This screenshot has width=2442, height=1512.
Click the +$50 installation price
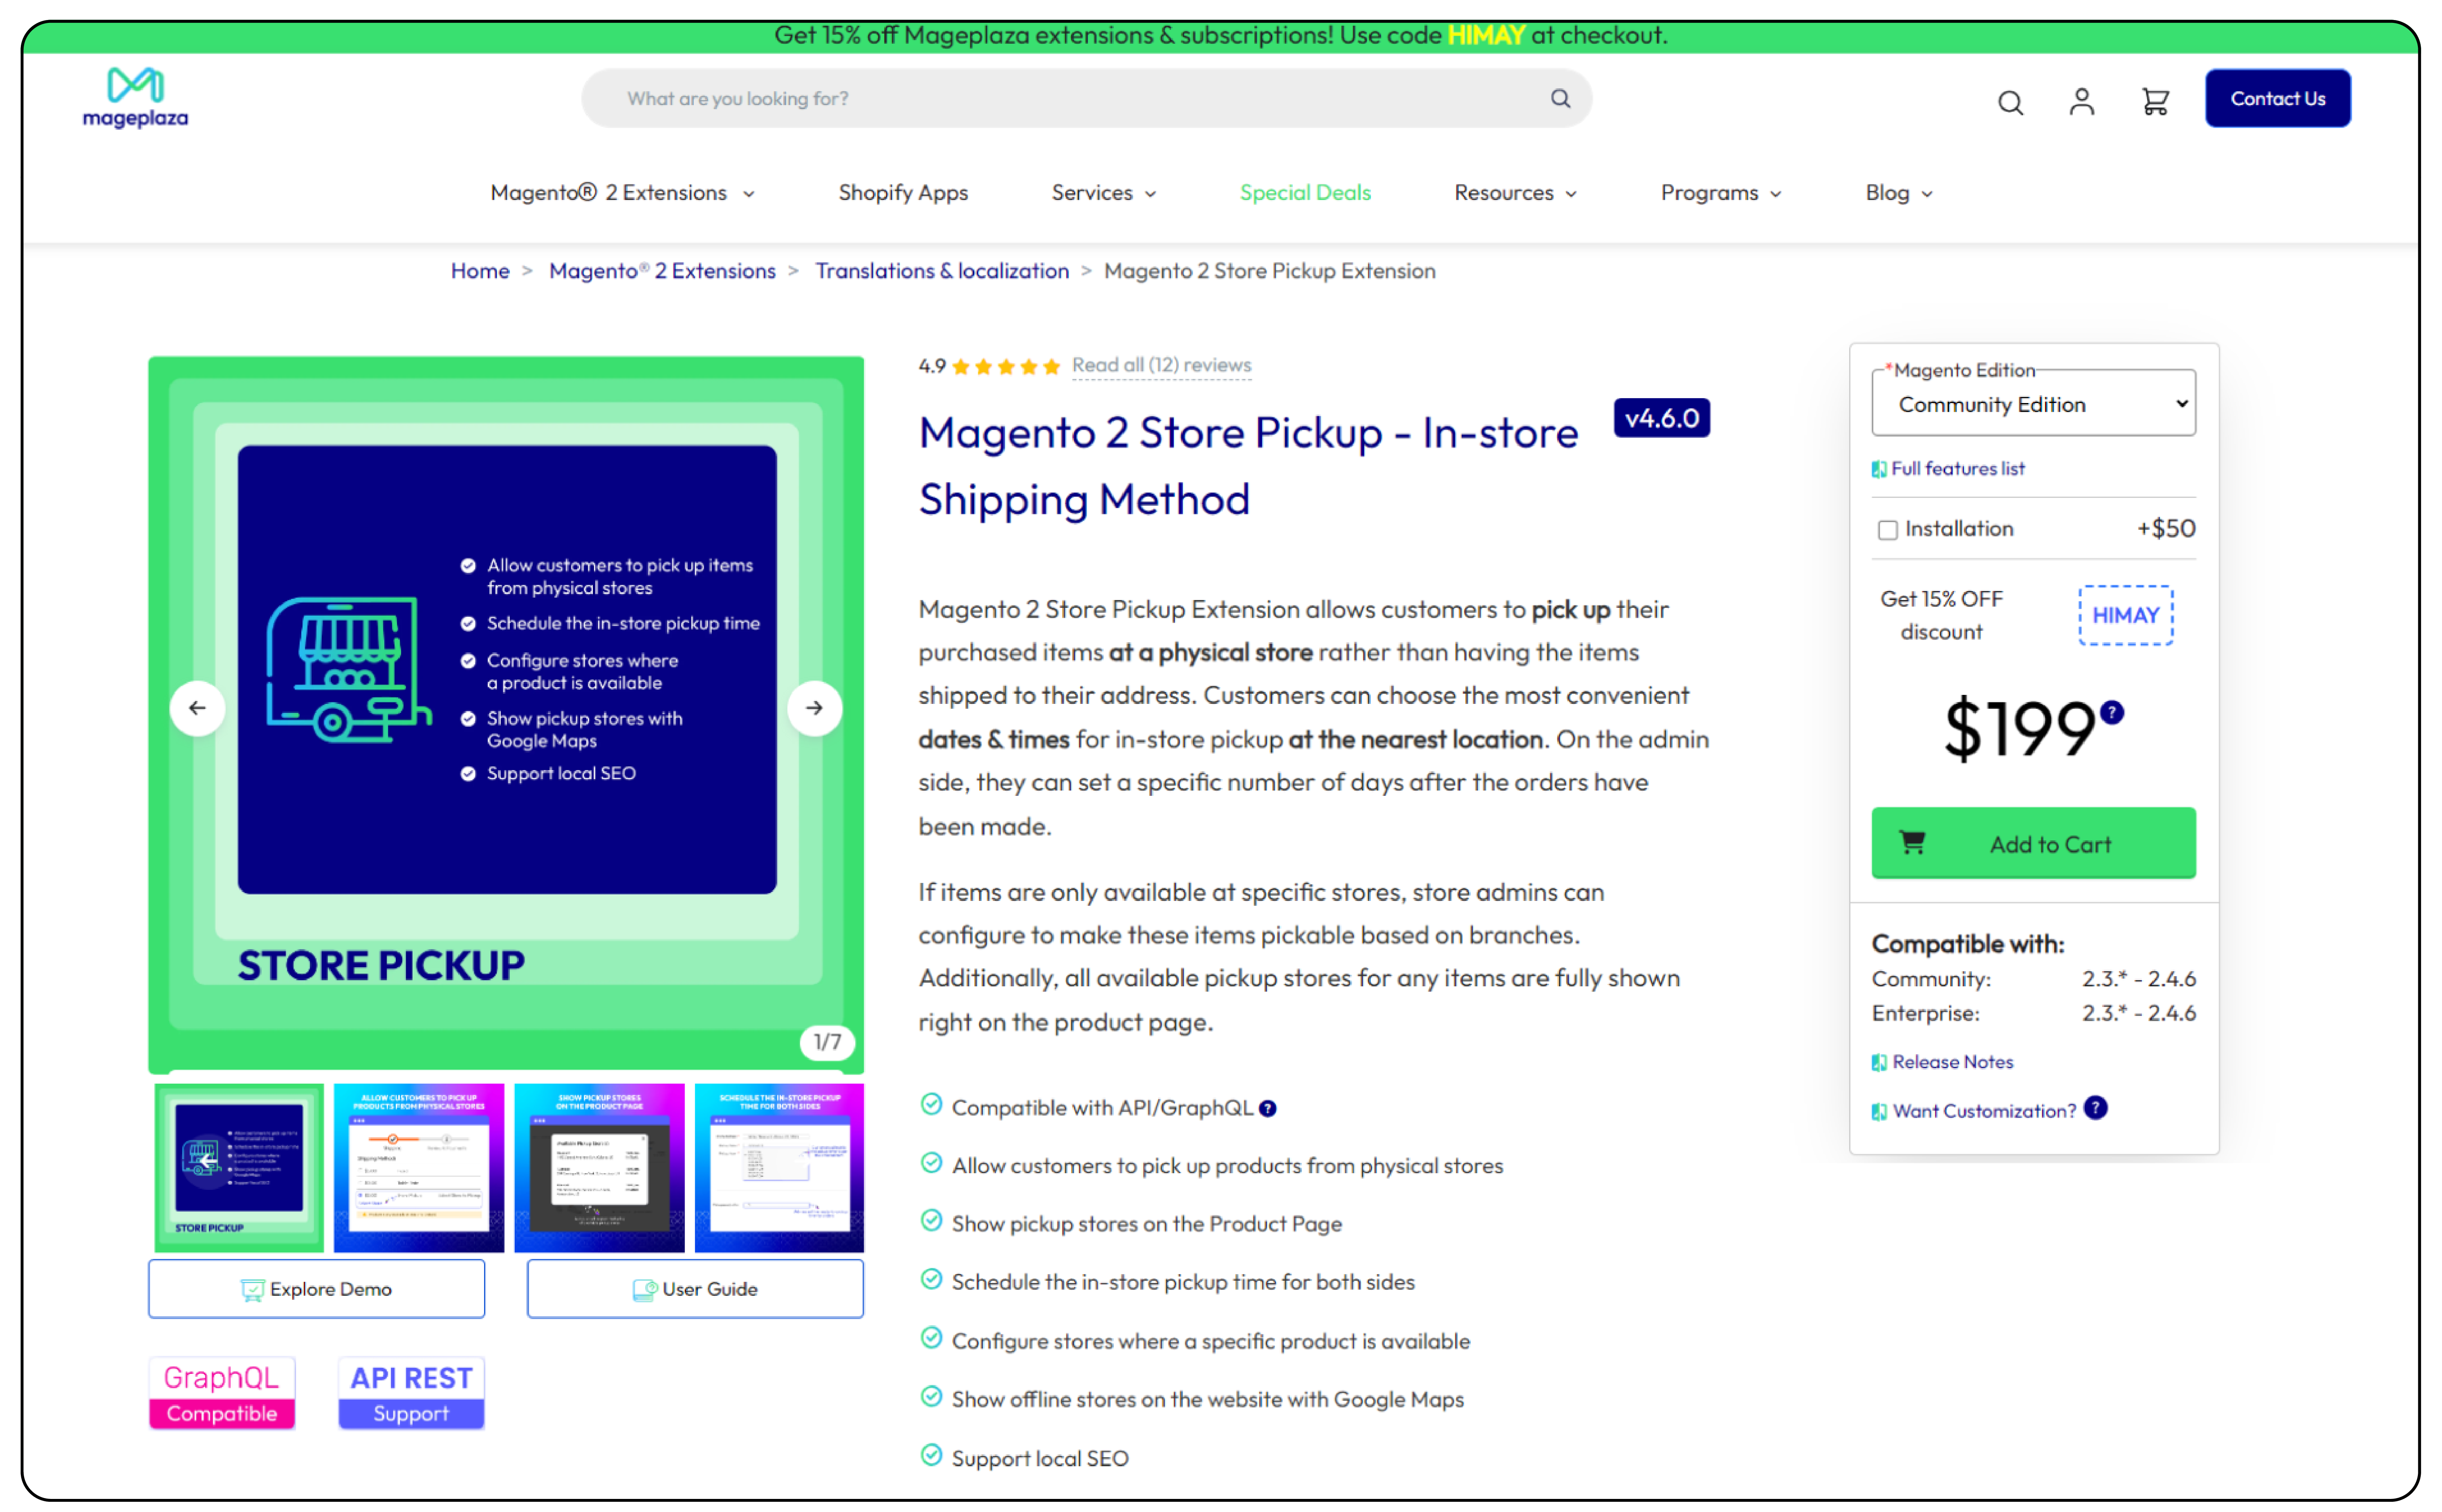pyautogui.click(x=2166, y=529)
